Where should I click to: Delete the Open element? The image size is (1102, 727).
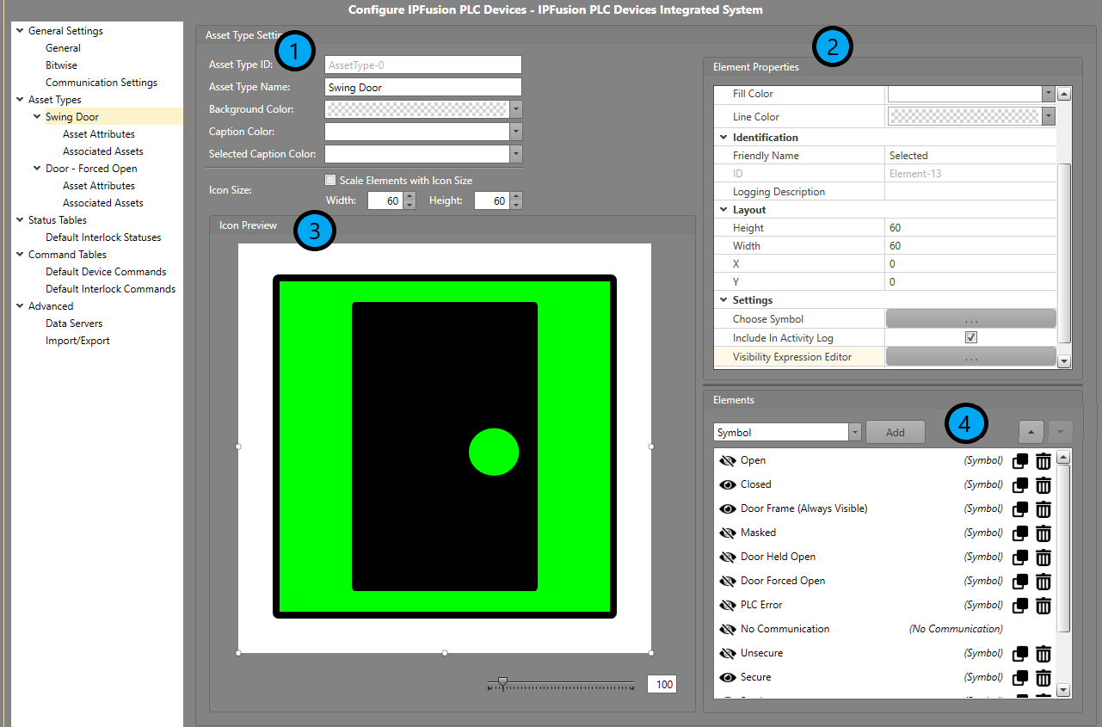point(1044,461)
